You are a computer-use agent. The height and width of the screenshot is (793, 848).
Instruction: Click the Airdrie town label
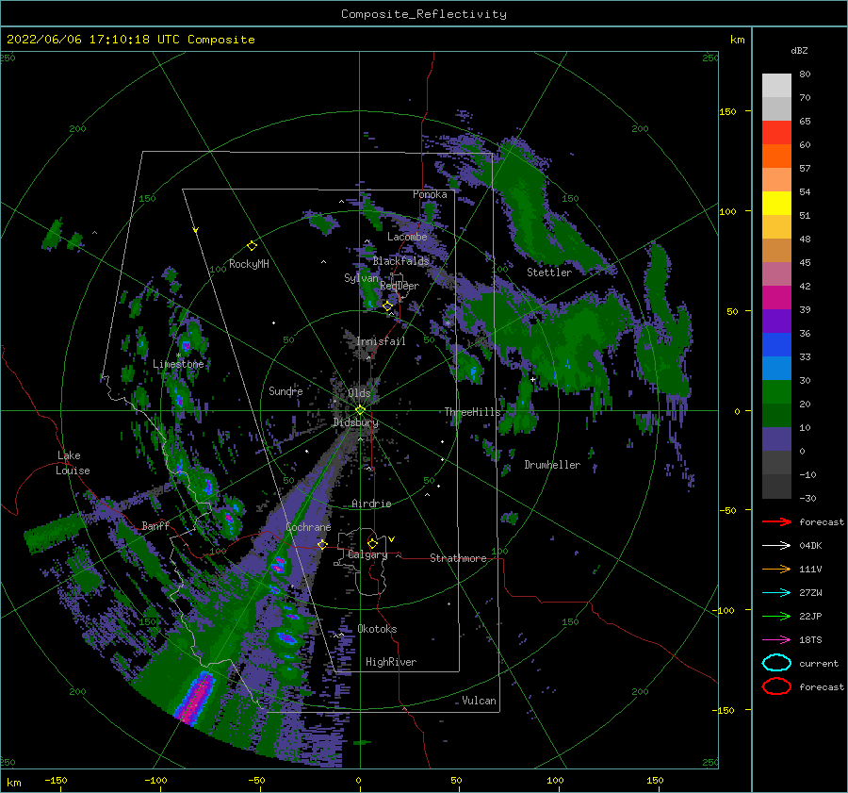371,504
